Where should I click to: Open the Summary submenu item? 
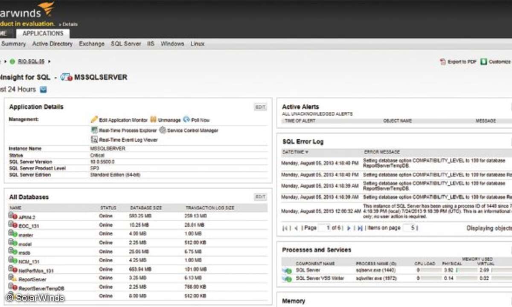point(14,43)
